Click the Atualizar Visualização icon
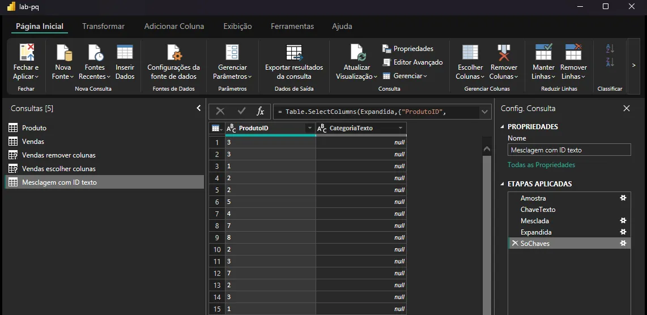This screenshot has width=647, height=315. (357, 53)
